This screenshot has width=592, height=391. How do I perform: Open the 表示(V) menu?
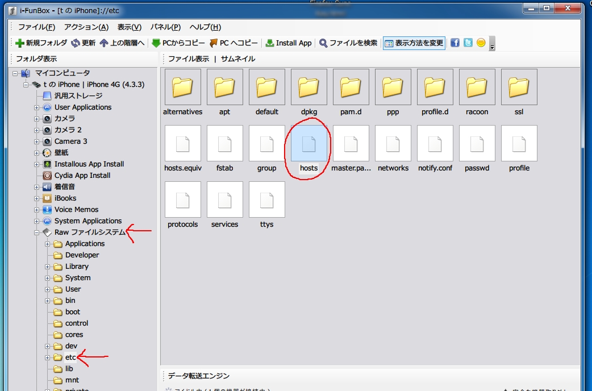click(x=129, y=27)
